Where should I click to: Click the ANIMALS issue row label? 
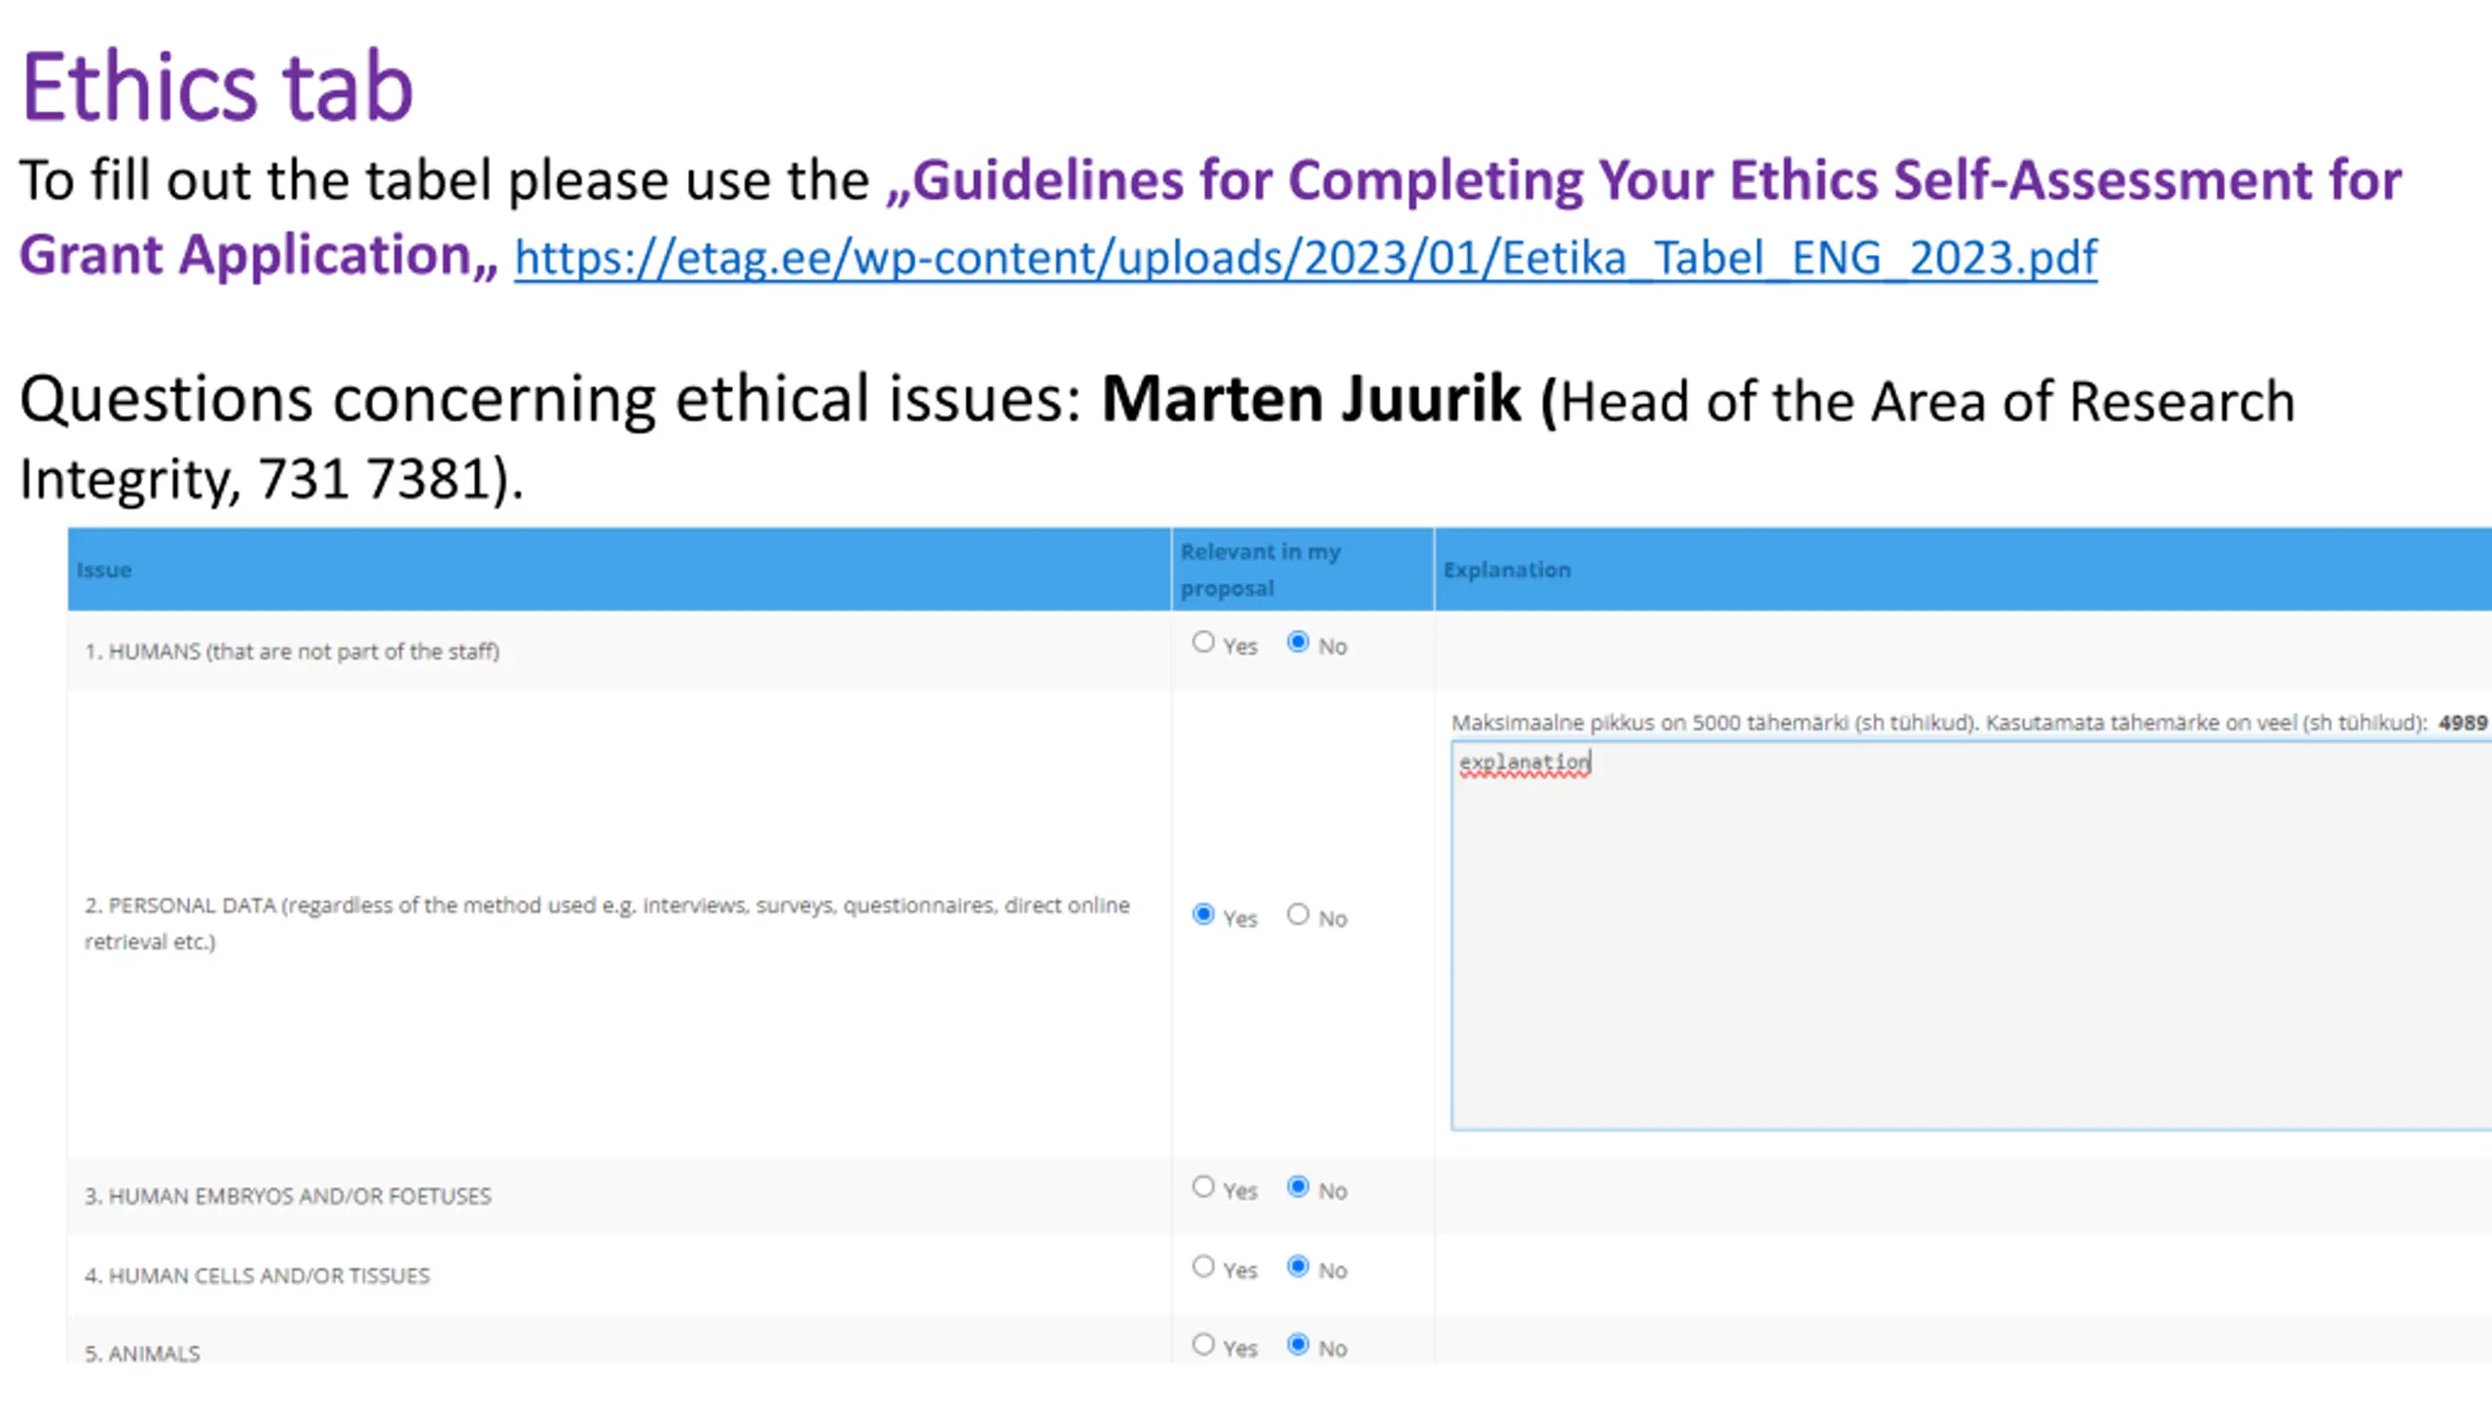[x=142, y=1353]
